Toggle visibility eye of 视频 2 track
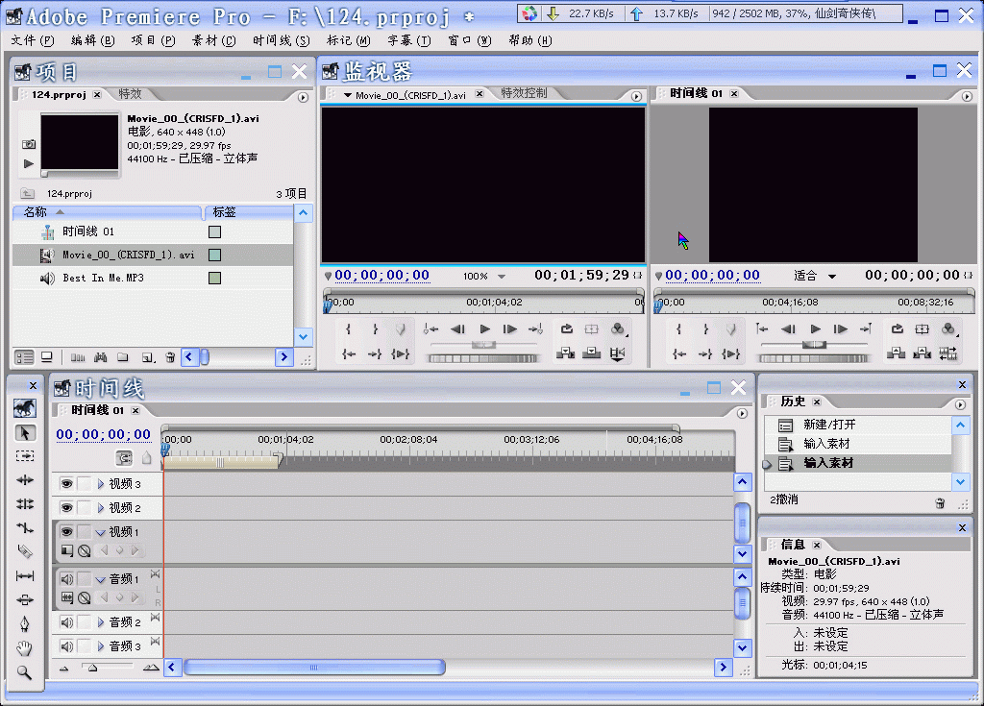The height and width of the screenshot is (706, 984). click(x=66, y=508)
